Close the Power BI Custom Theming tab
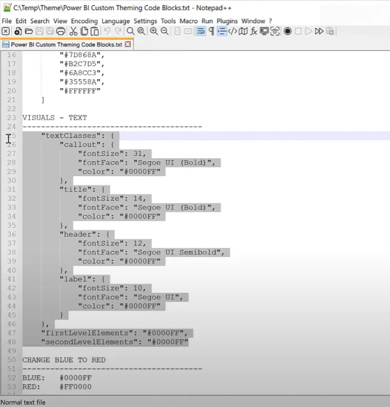The width and height of the screenshot is (390, 407). pos(128,44)
